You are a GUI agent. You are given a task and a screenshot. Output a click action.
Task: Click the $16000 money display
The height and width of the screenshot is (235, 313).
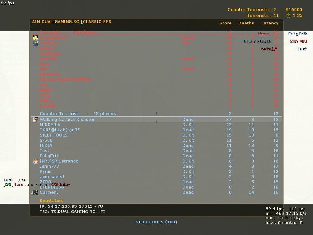point(294,10)
